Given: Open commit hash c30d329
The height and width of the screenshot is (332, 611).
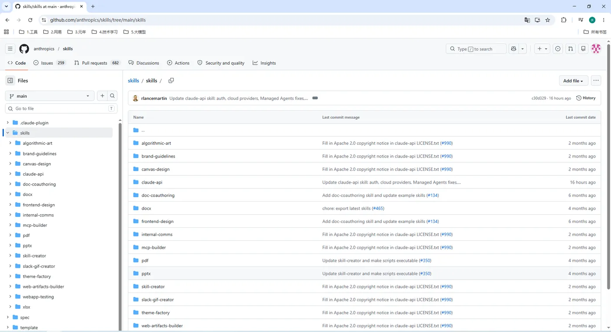Looking at the screenshot, I should pyautogui.click(x=539, y=98).
